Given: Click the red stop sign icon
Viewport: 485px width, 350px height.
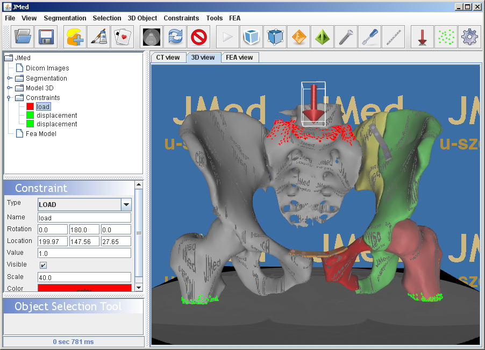Looking at the screenshot, I should 198,37.
